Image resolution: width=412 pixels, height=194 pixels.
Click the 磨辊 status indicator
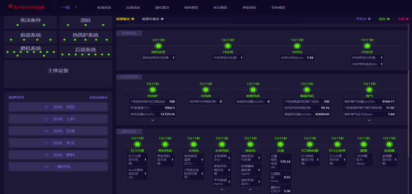(x=364, y=144)
